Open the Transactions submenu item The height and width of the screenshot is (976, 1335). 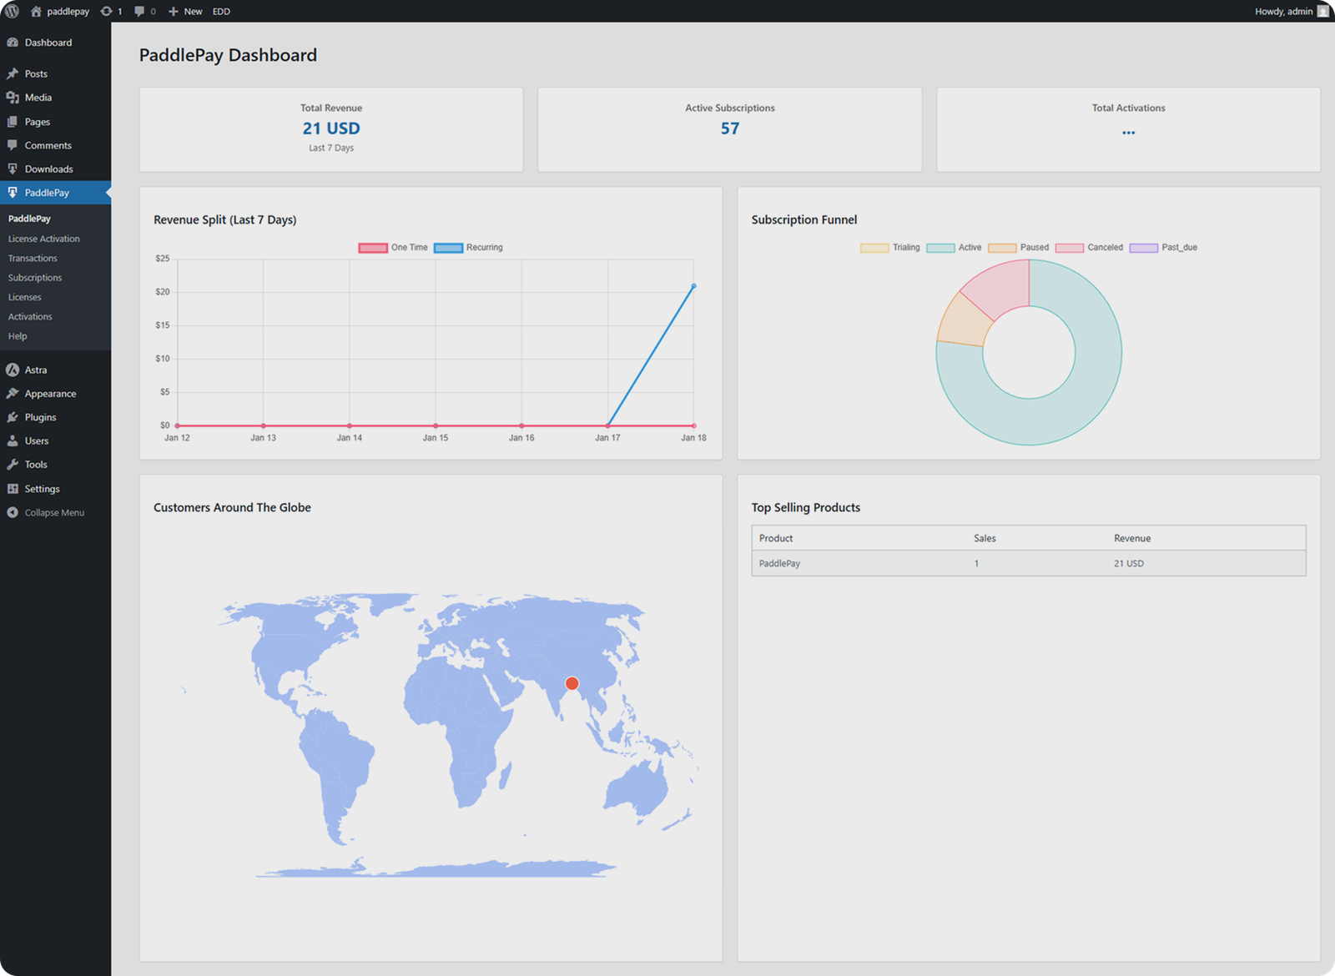click(x=33, y=259)
